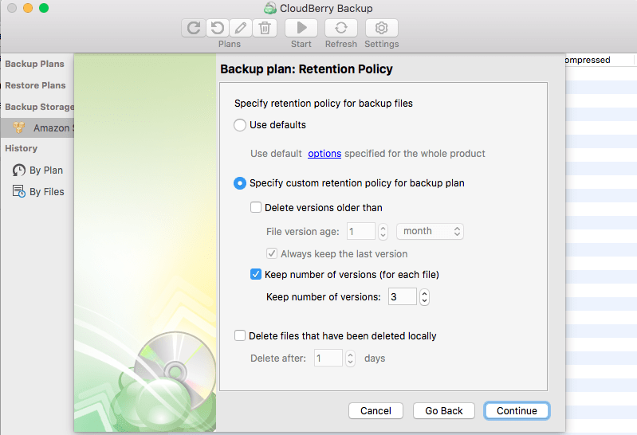Click the History sidebar heading
This screenshot has width=637, height=435.
(x=21, y=148)
